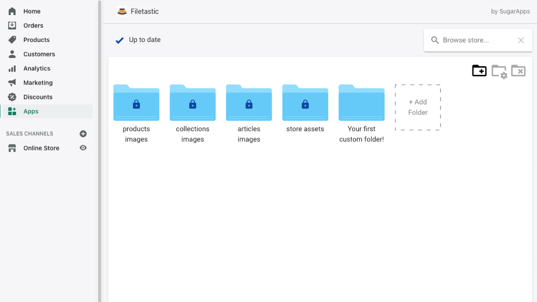Click the Customers sidebar icon
Screen dimensions: 537x302
click(x=12, y=54)
